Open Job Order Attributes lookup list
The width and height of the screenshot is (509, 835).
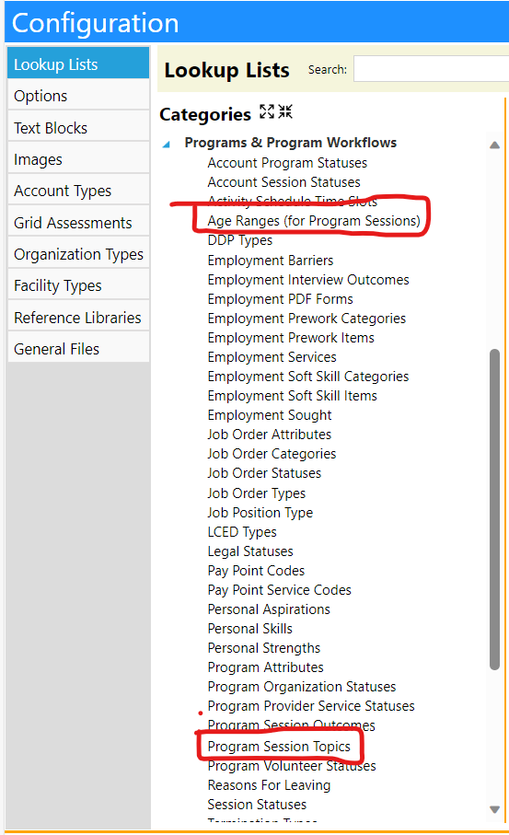click(x=270, y=435)
